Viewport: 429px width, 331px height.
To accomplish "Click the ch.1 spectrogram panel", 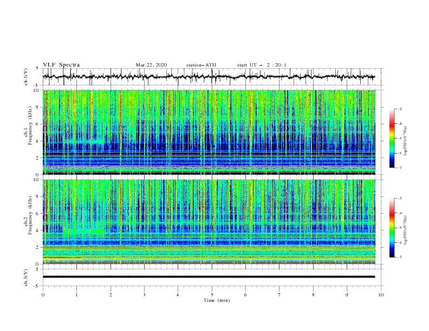I will (x=209, y=132).
